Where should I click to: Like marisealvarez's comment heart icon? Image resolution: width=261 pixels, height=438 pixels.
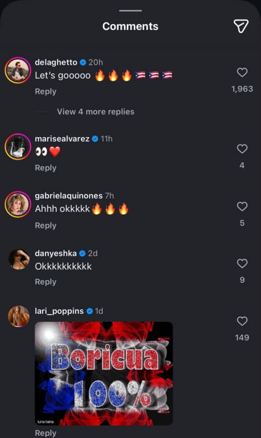coord(242,149)
